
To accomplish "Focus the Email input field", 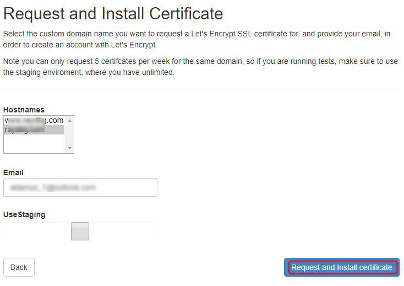I will (80, 187).
